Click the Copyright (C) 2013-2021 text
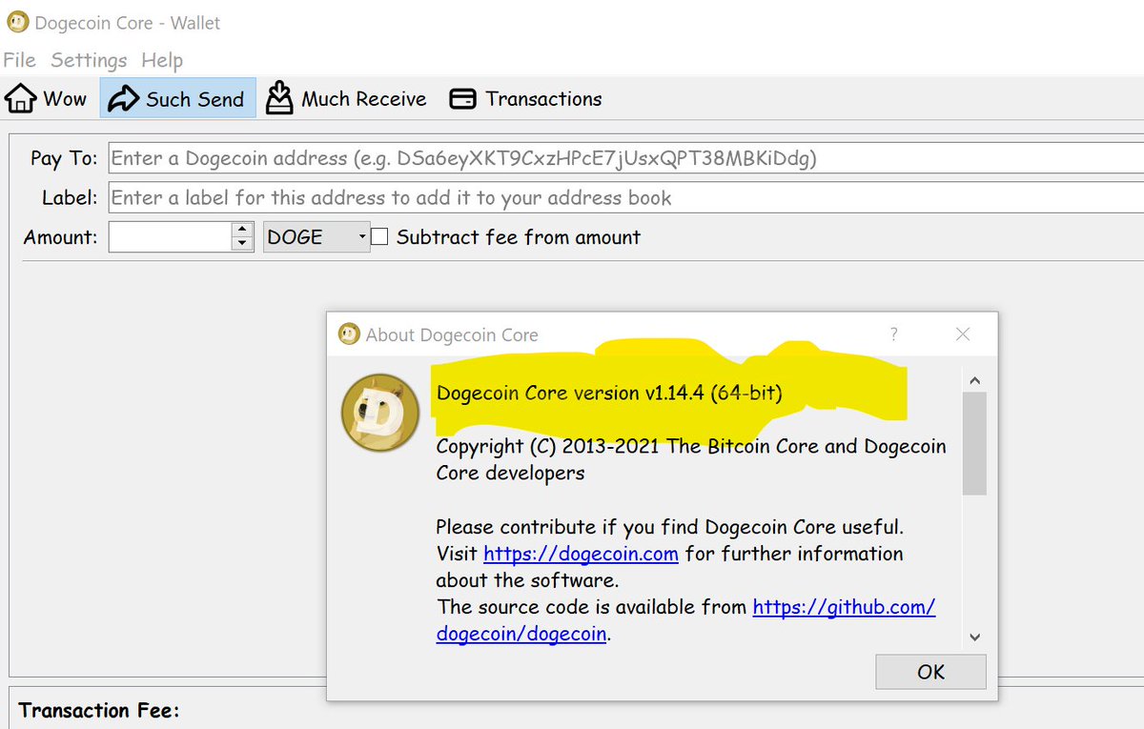This screenshot has height=729, width=1144. [691, 459]
